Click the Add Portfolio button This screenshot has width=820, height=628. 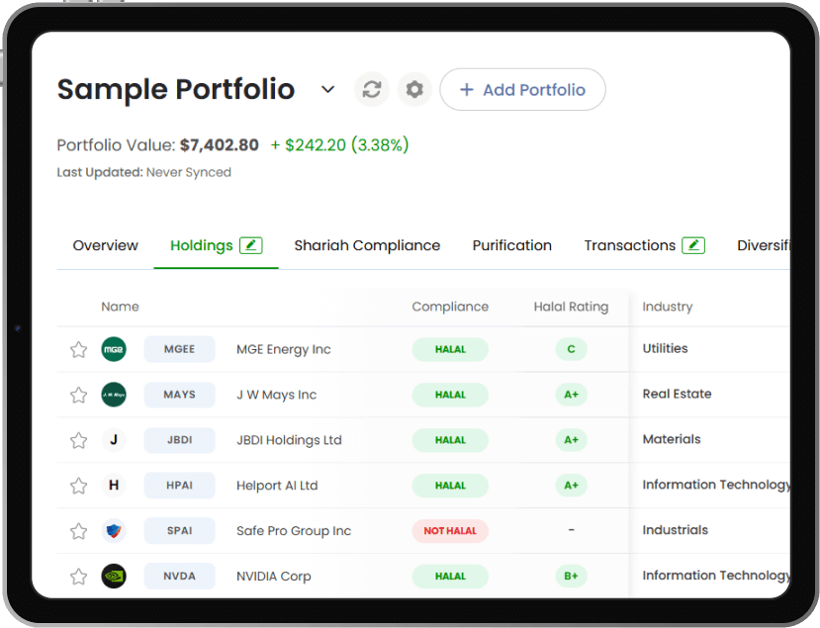(x=522, y=90)
